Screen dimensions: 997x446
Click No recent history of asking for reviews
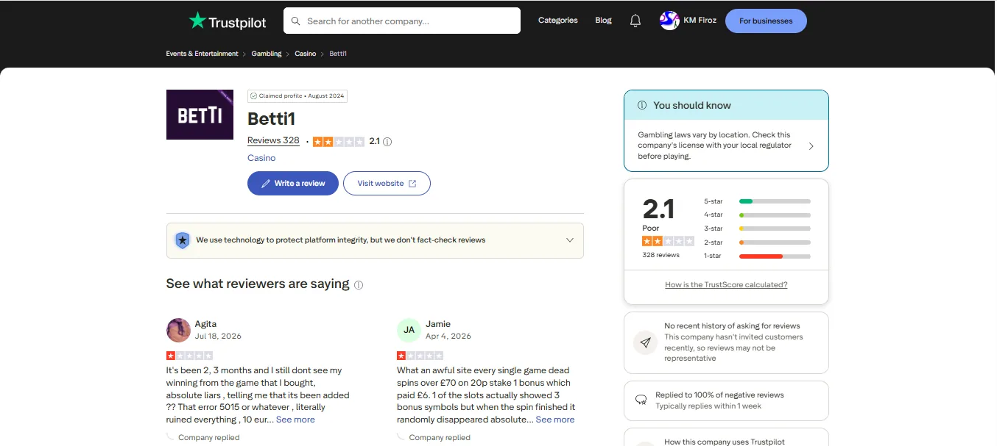coord(726,342)
